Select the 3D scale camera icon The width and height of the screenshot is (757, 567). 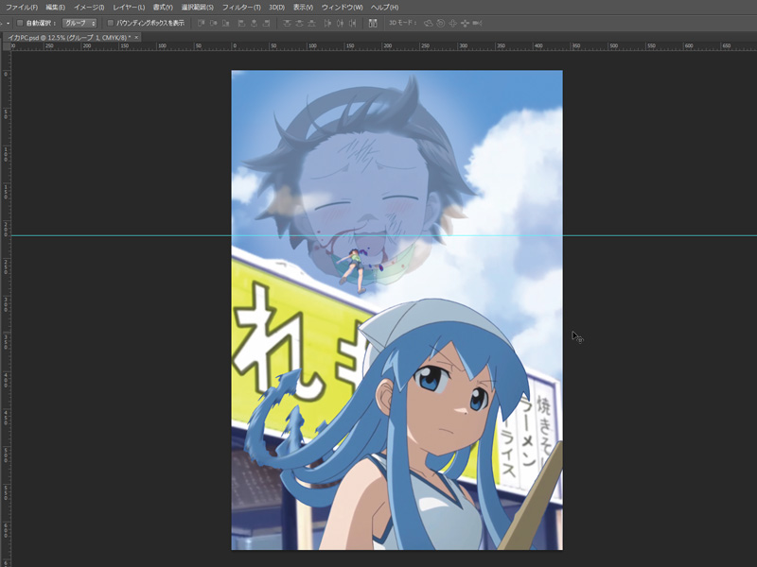pyautogui.click(x=478, y=23)
